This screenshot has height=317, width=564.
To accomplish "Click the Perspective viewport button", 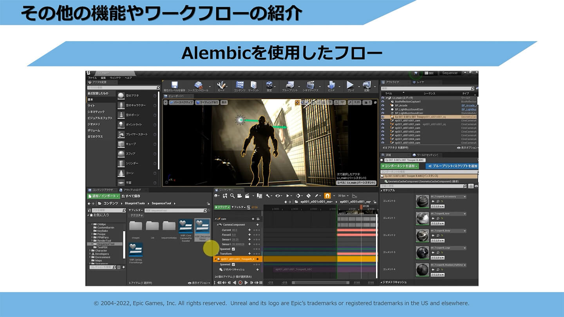I will pos(181,102).
